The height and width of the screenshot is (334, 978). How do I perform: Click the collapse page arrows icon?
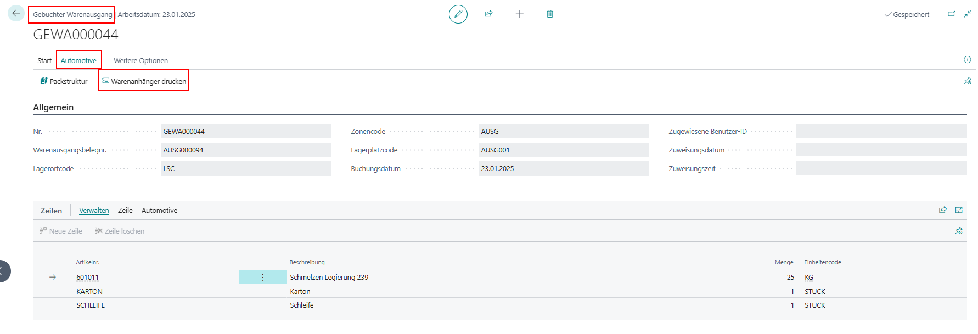pyautogui.click(x=968, y=14)
